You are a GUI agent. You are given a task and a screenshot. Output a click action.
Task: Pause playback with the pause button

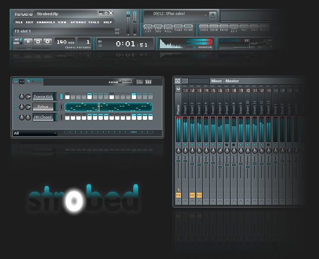[28, 42]
